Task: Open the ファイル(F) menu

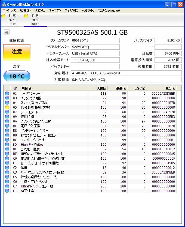Action: (x=9, y=11)
